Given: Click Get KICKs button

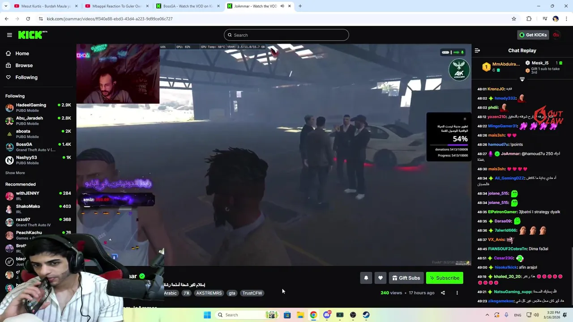Looking at the screenshot, I should (x=533, y=35).
